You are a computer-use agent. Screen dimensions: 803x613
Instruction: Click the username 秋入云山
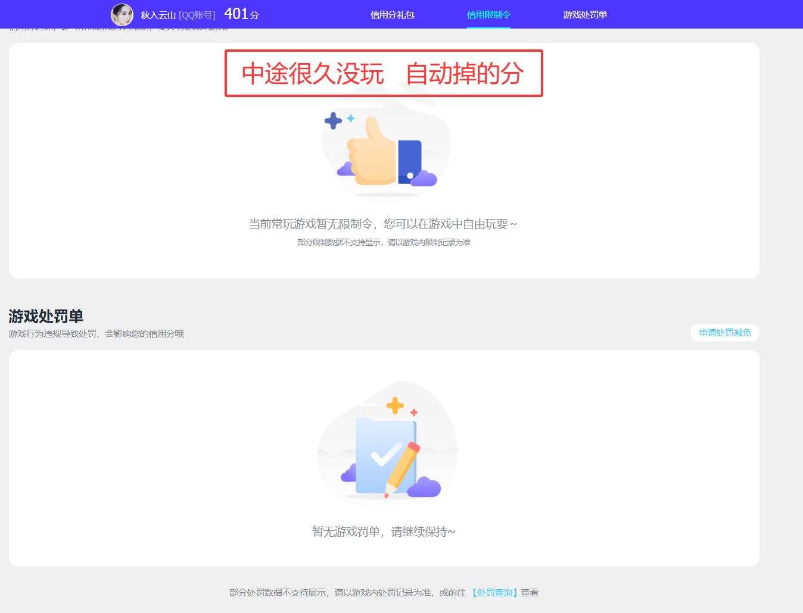click(x=158, y=15)
